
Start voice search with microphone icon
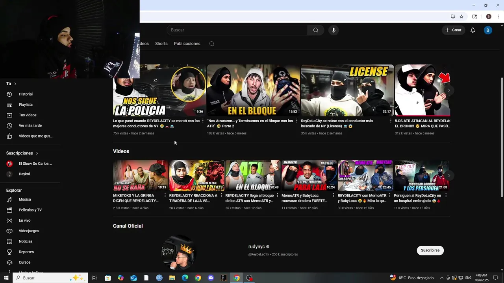point(334,30)
